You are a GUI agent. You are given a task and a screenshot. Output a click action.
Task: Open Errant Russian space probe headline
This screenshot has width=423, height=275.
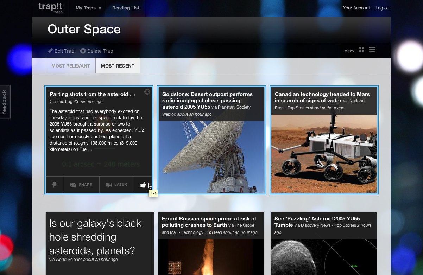(209, 222)
